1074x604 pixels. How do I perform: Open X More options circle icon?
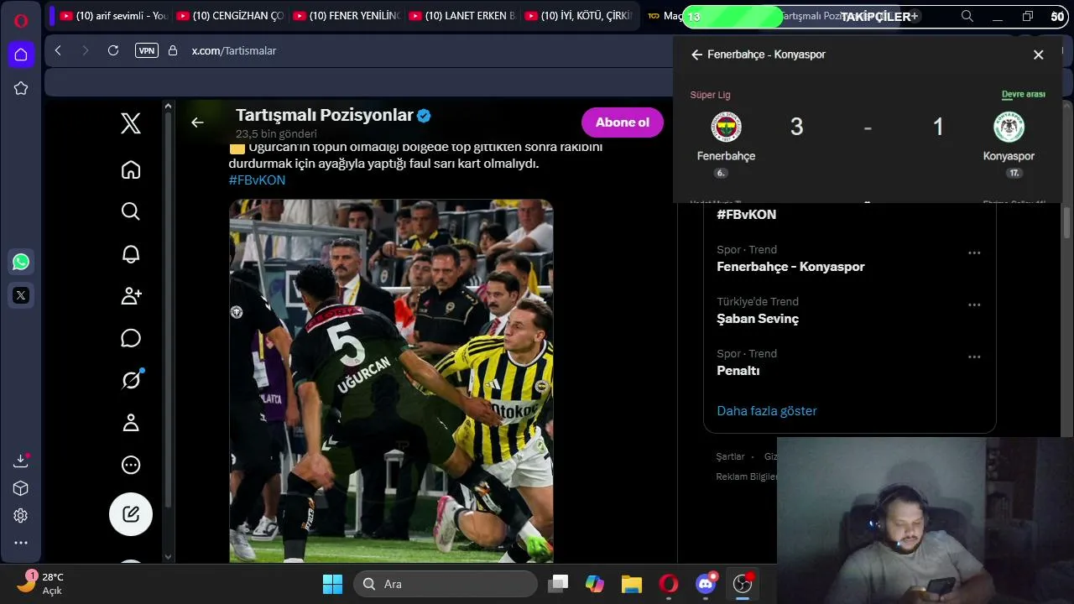tap(131, 465)
